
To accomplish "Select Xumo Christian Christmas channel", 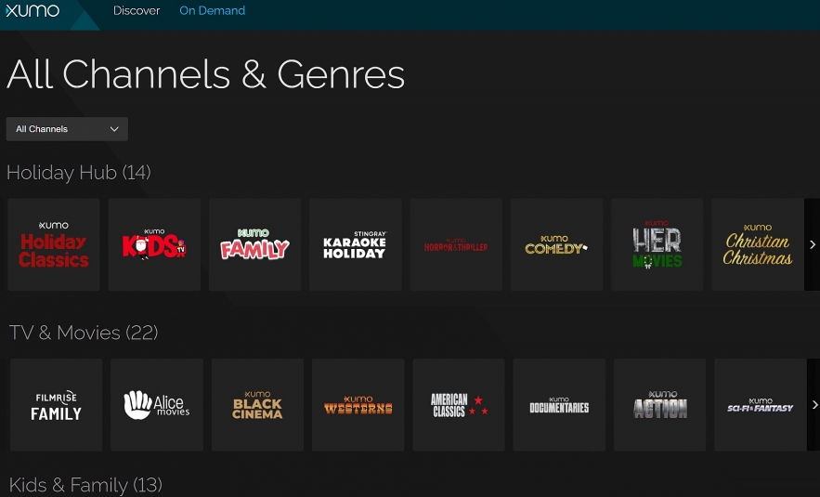I will coord(757,244).
